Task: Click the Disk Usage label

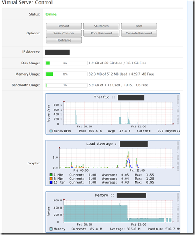Action: click(x=31, y=63)
